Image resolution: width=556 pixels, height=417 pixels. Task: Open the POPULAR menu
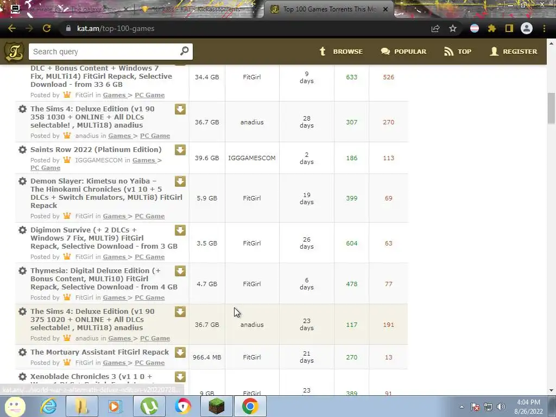(403, 52)
